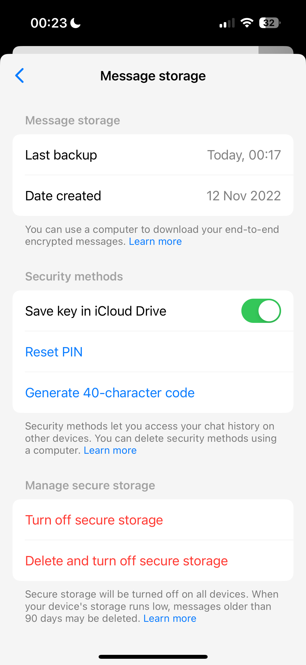Viewport: 306px width, 665px height.
Task: Select Delete and turn off secure storage
Action: click(153, 561)
